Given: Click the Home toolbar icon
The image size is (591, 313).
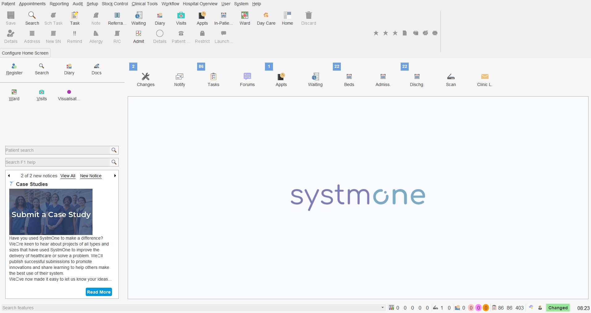Looking at the screenshot, I should pyautogui.click(x=287, y=18).
